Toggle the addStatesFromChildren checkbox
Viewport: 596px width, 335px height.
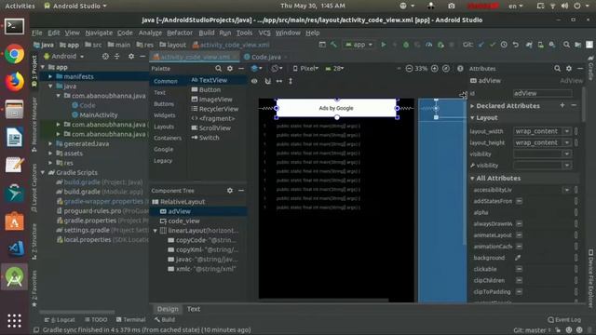[519, 201]
